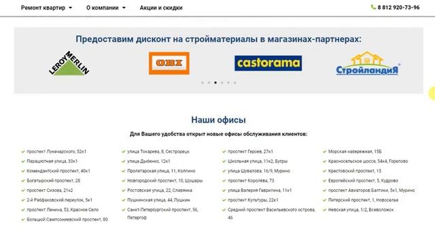Image resolution: width=435 pixels, height=245 pixels.
Task: Click checkmark beside Европейский проспект, 5, Кудрово
Action: tap(325, 181)
